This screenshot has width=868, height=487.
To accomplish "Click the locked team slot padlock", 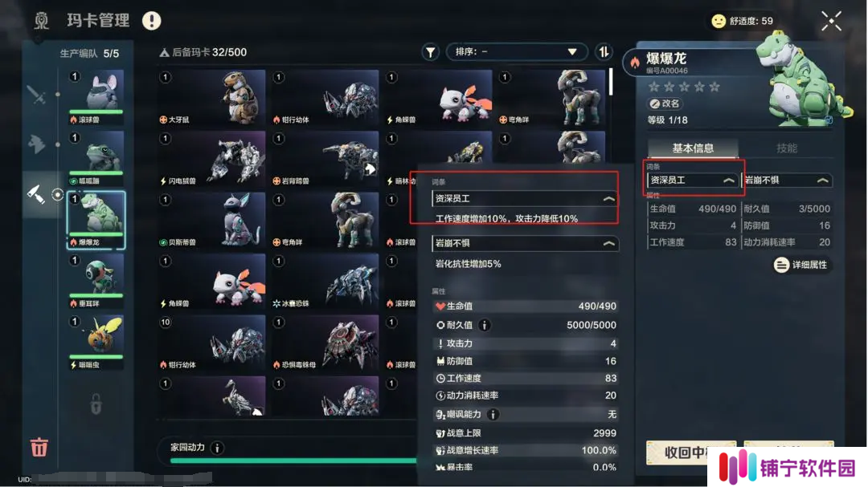I will (x=96, y=404).
